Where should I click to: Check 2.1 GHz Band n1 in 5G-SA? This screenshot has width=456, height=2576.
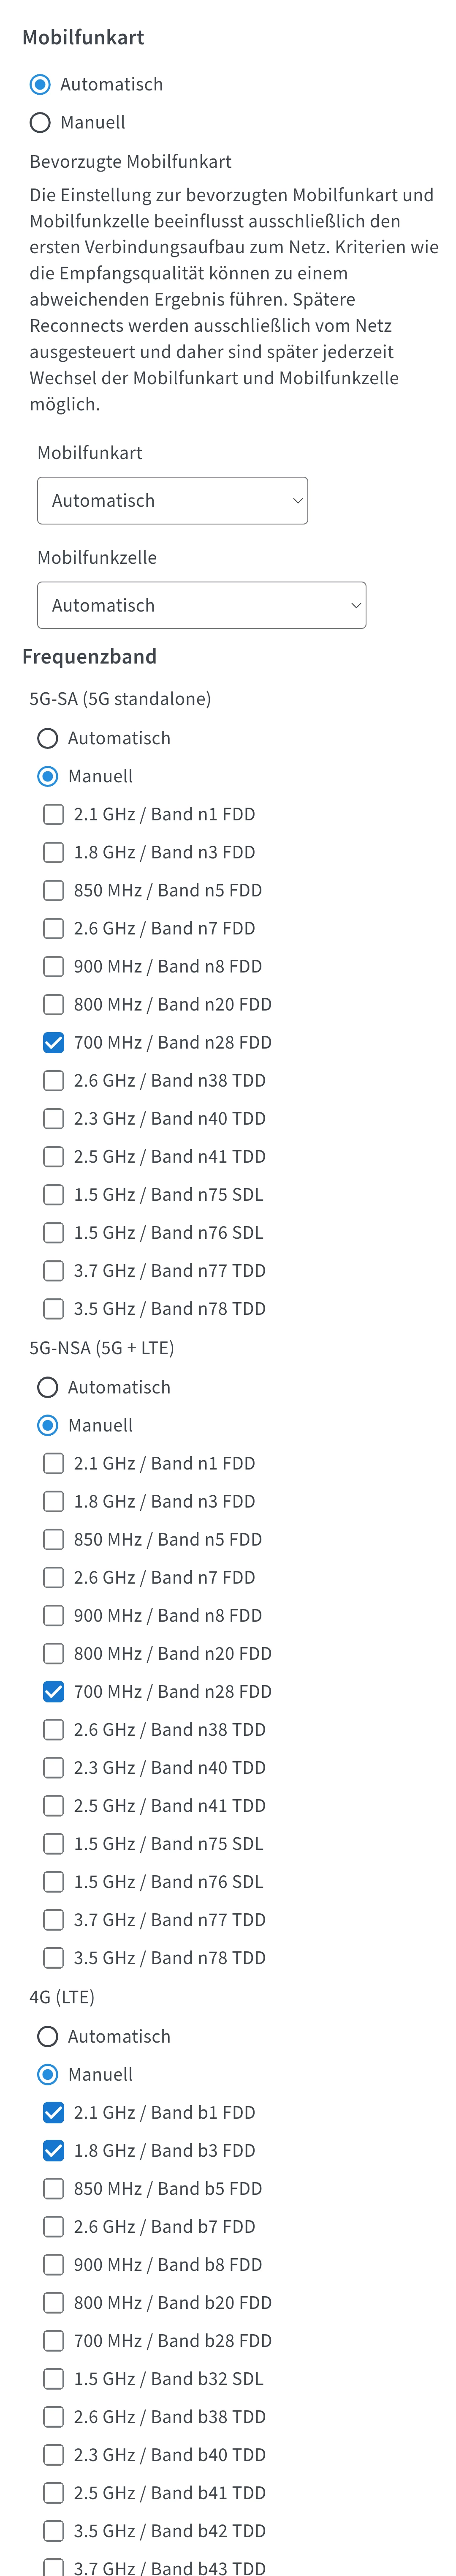54,815
